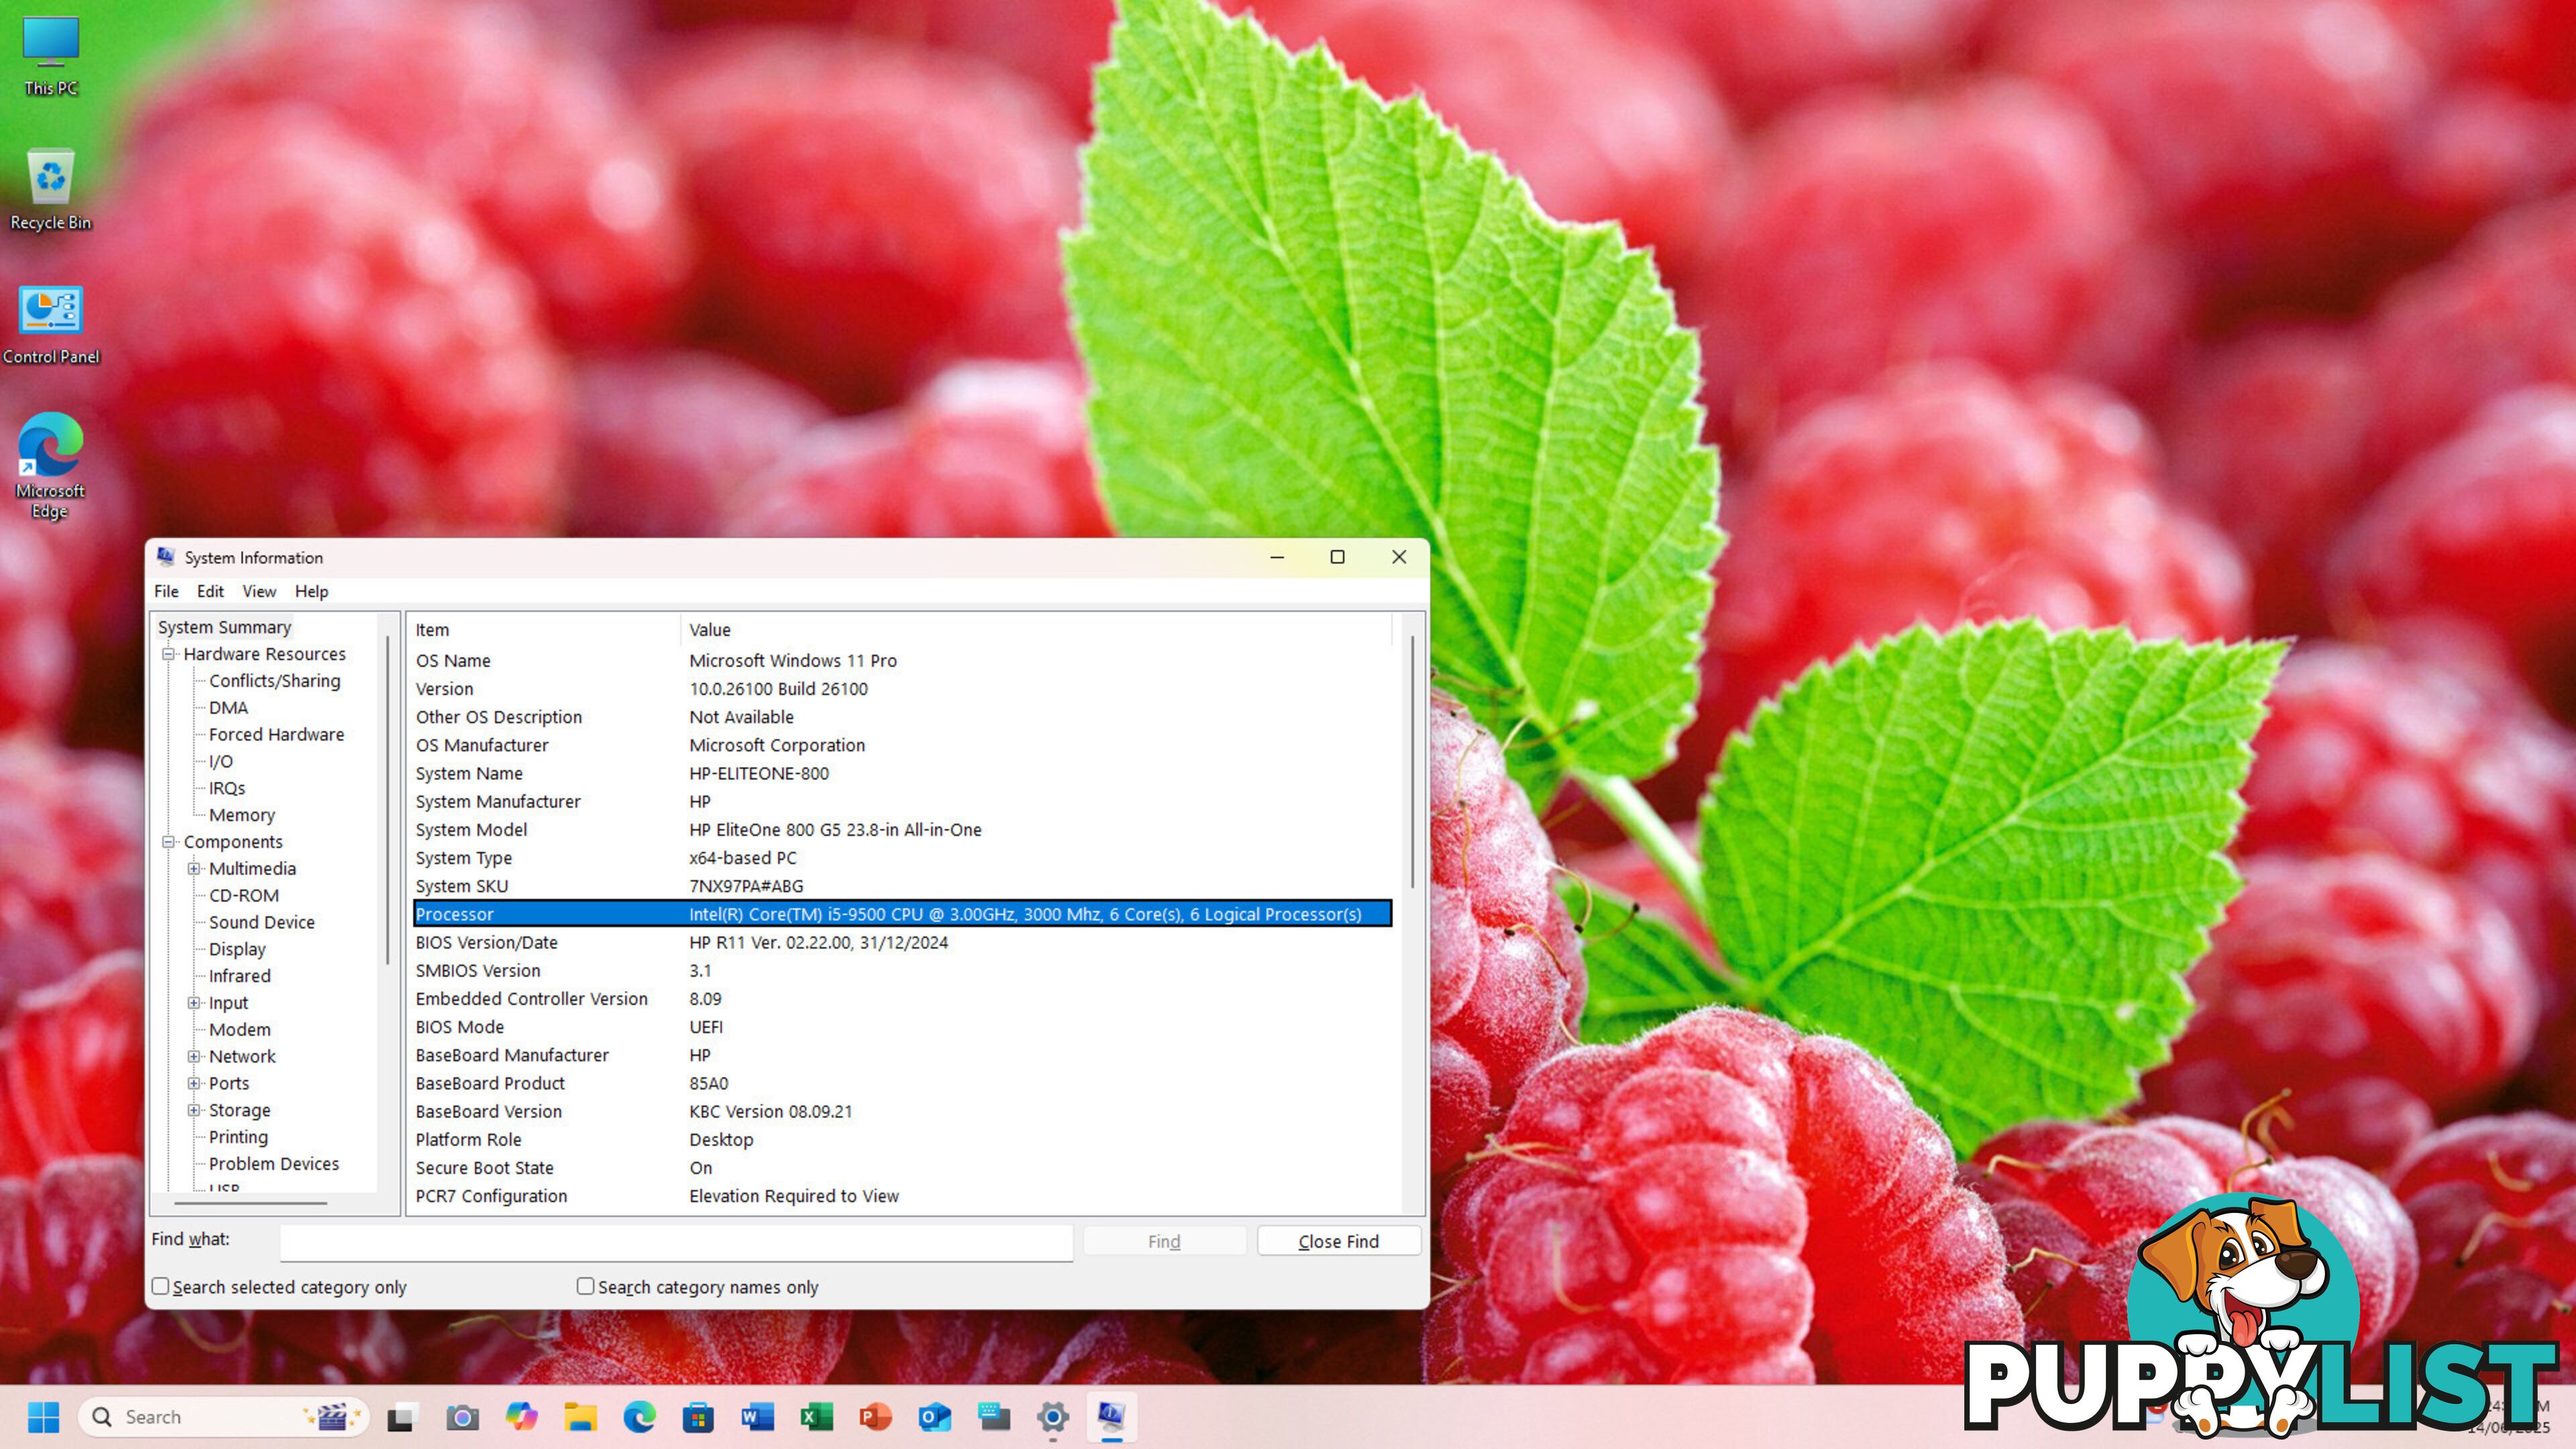2576x1449 pixels.
Task: Open This PC desktop icon
Action: click(50, 56)
